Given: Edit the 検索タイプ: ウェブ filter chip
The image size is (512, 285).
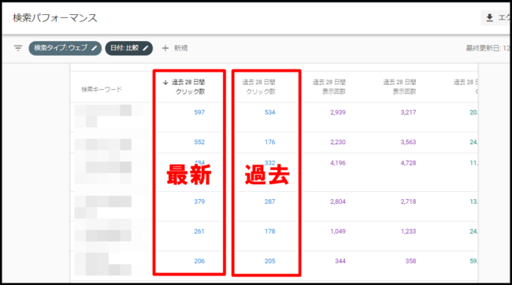Looking at the screenshot, I should click(x=65, y=48).
